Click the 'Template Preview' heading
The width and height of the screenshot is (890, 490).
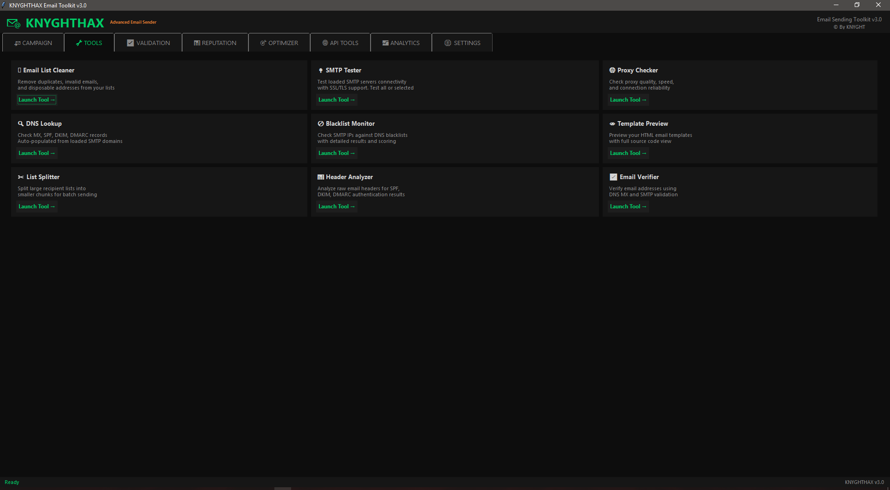643,123
